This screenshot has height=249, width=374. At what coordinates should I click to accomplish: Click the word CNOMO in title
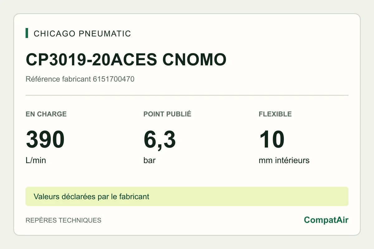[194, 60]
